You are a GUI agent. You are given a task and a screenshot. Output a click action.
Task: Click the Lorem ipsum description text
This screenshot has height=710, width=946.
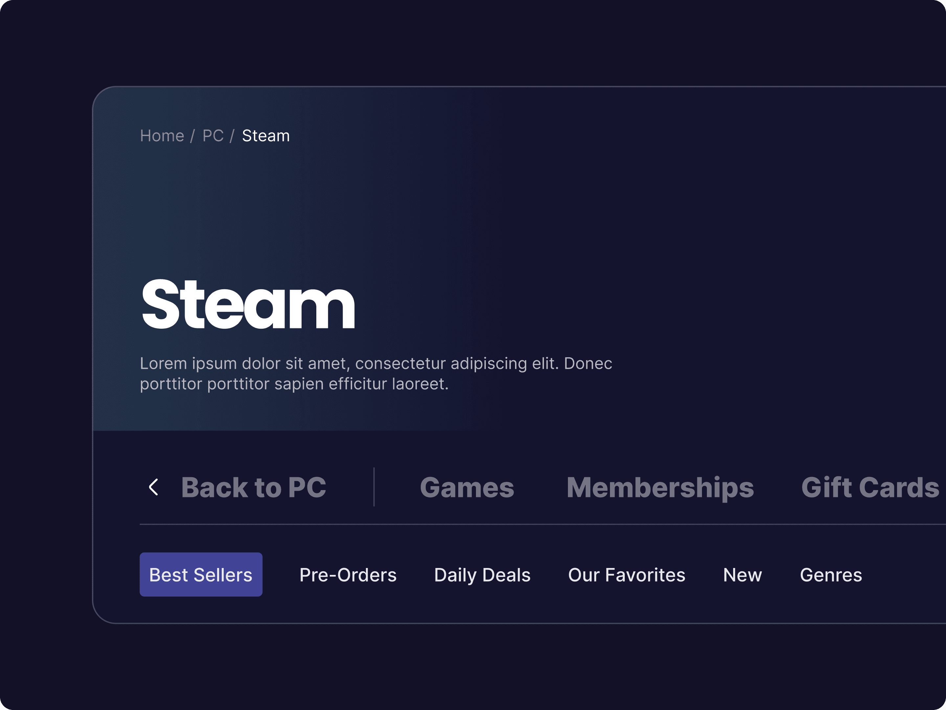click(x=375, y=373)
